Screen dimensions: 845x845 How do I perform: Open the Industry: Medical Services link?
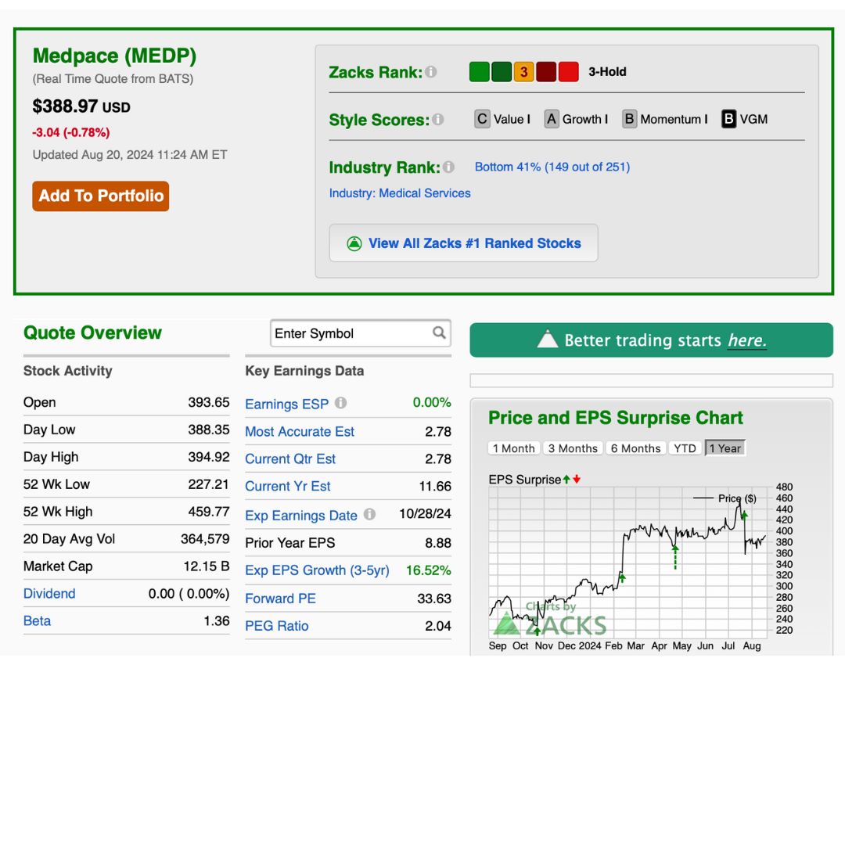click(x=399, y=193)
